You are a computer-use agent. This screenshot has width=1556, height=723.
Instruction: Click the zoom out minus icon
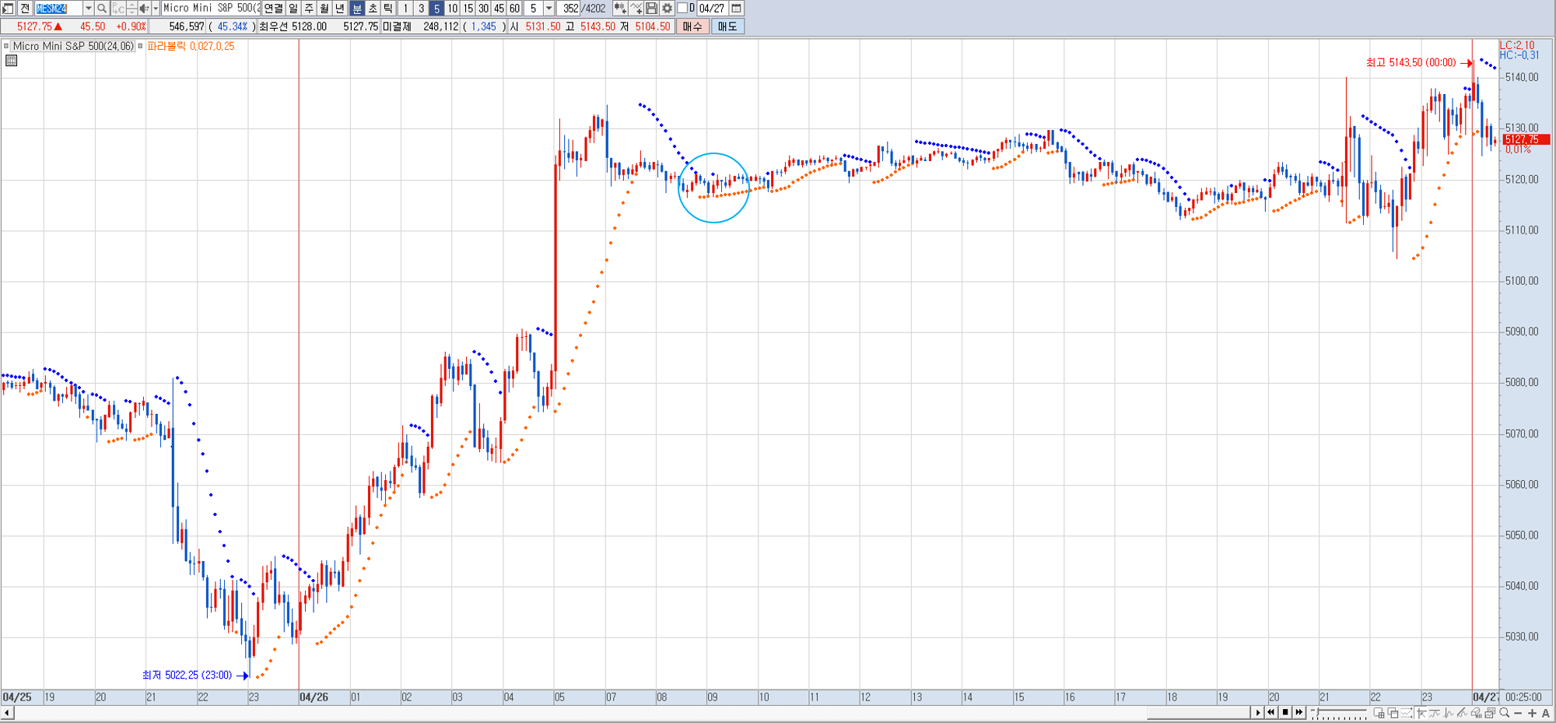(x=1518, y=713)
